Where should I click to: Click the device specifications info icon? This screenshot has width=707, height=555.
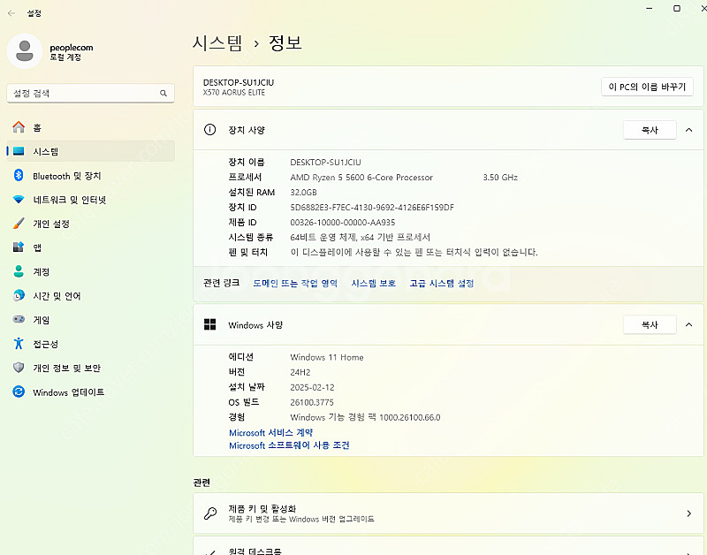tap(209, 130)
